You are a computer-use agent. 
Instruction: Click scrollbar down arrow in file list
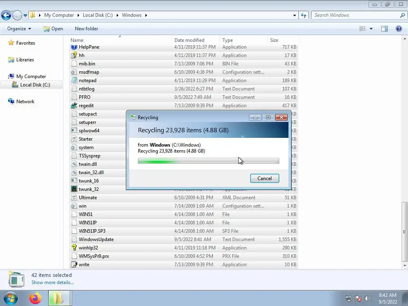point(404,265)
